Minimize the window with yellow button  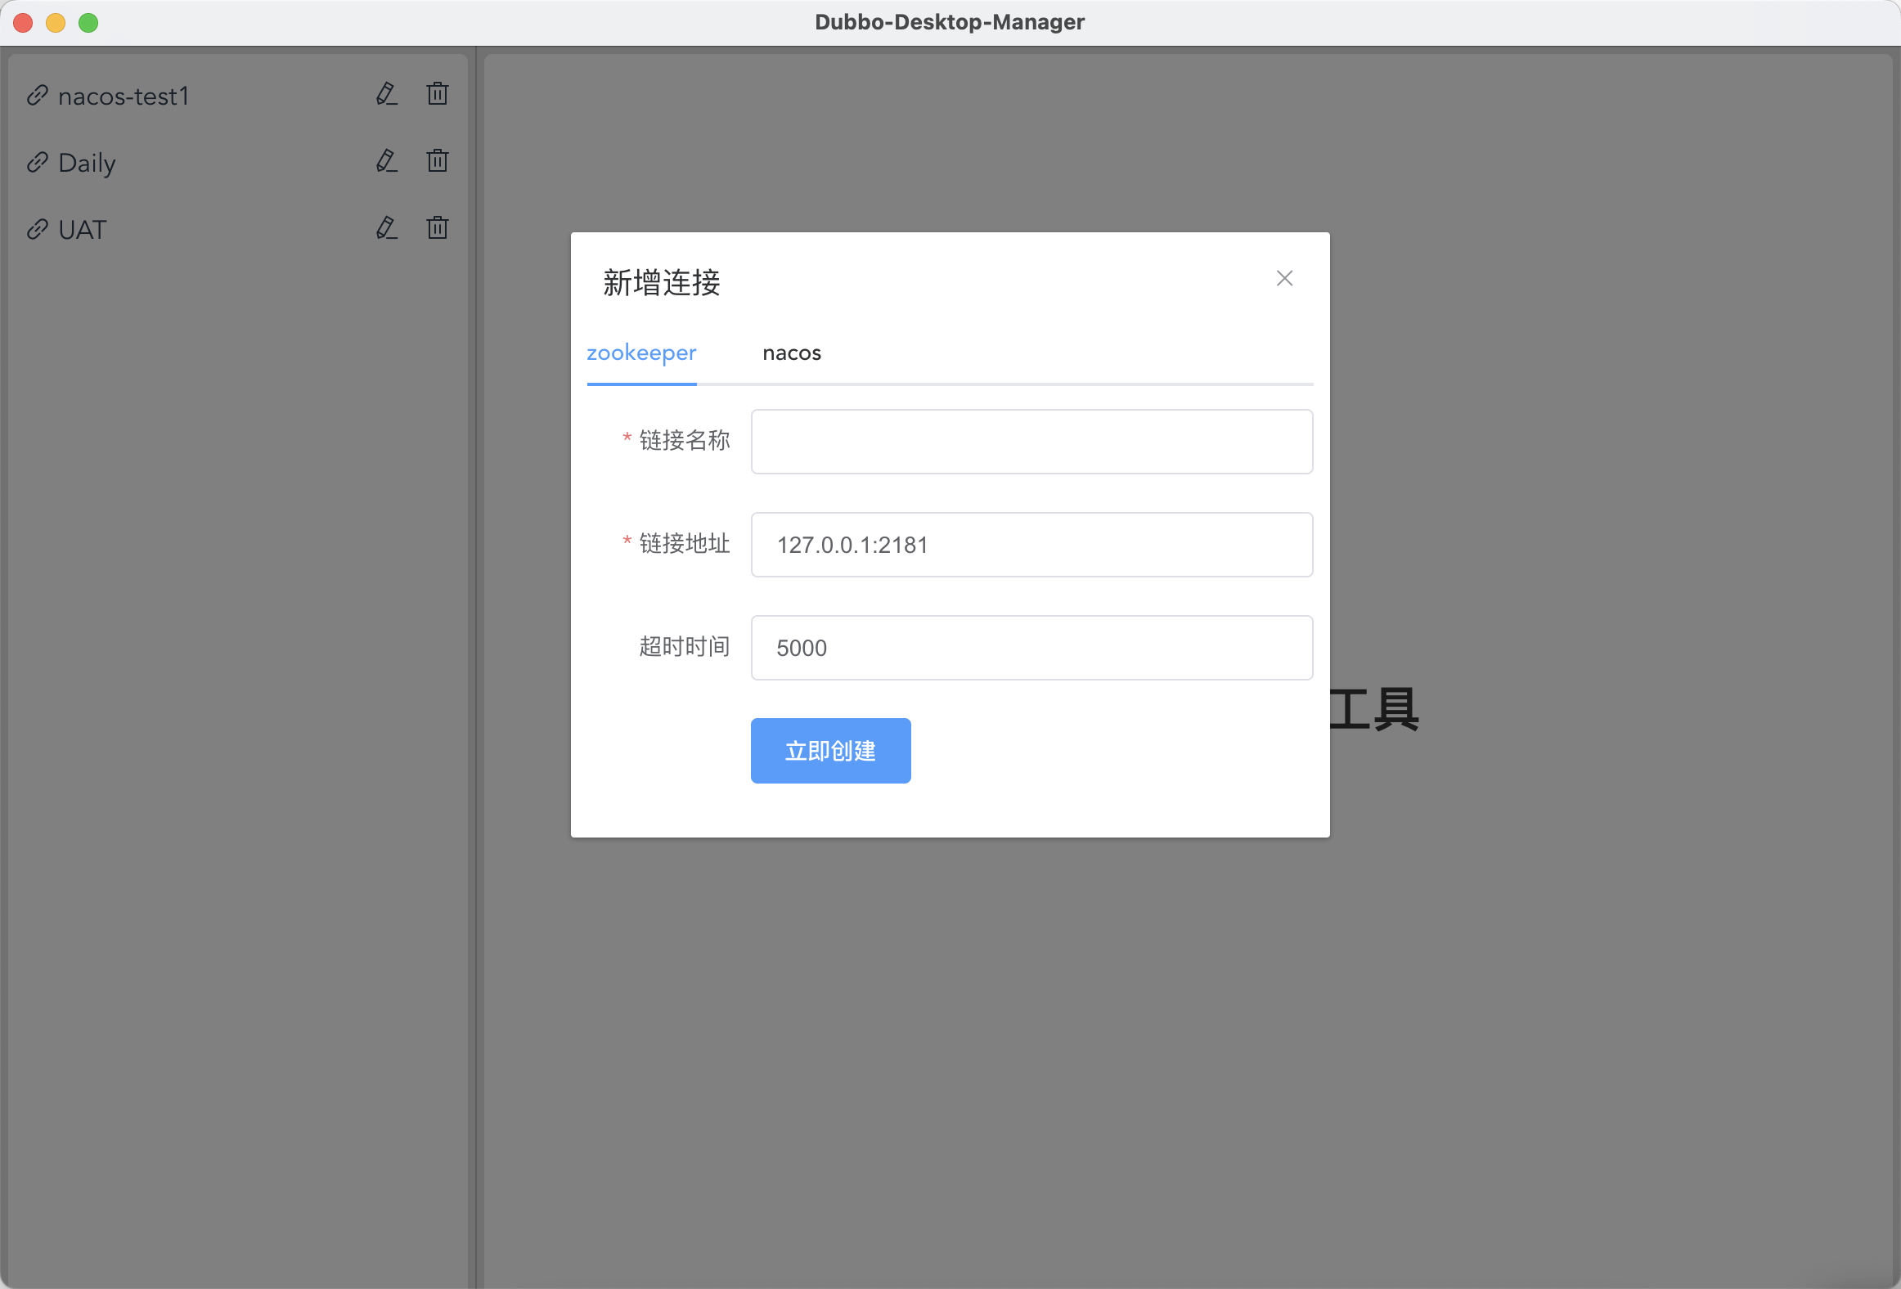pos(56,23)
